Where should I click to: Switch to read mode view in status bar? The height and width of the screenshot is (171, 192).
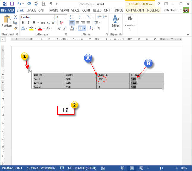click(122, 168)
